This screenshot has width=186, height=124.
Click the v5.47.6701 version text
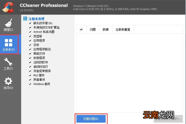(26, 10)
